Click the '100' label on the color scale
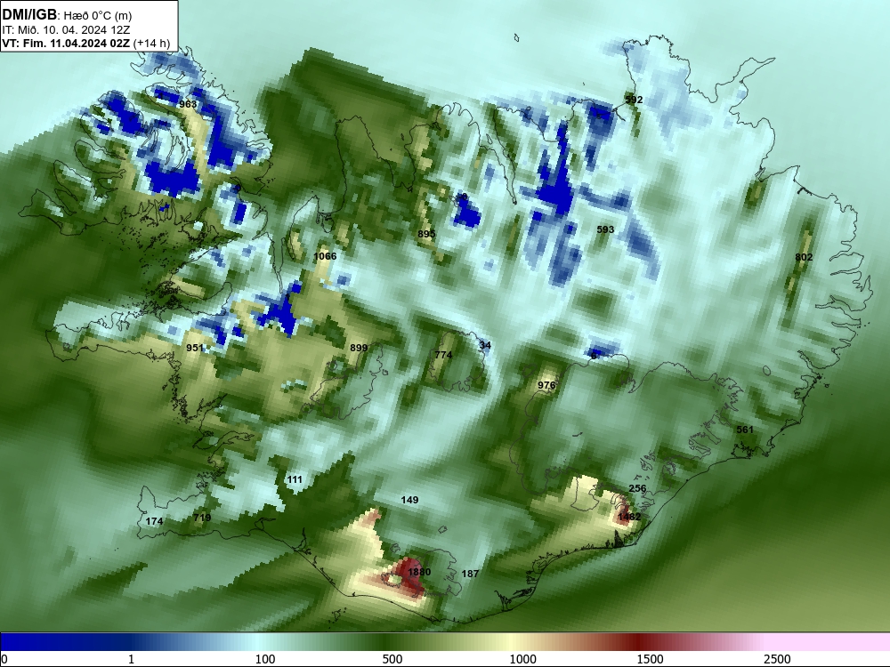890x667 pixels. pos(265,659)
